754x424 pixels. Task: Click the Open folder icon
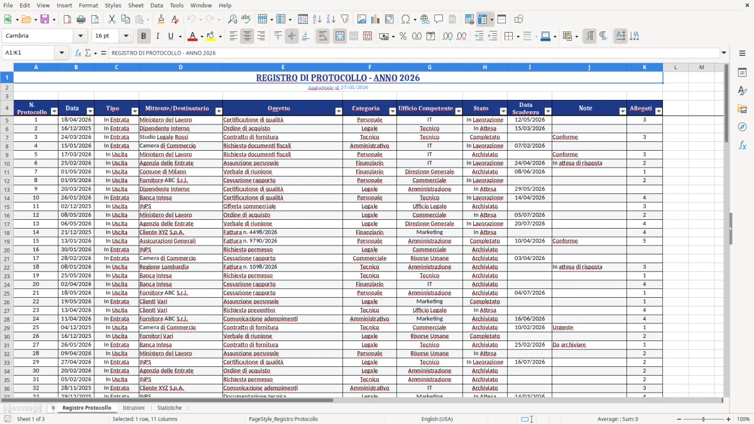[26, 19]
